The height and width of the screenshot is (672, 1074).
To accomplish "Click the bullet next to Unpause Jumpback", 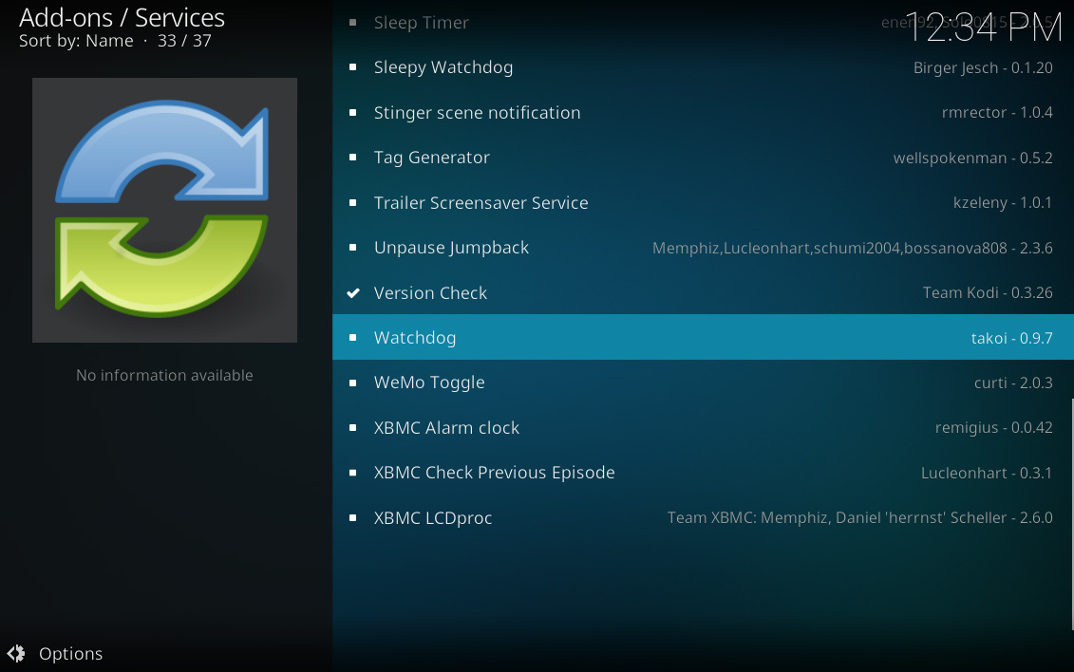I will [x=352, y=247].
